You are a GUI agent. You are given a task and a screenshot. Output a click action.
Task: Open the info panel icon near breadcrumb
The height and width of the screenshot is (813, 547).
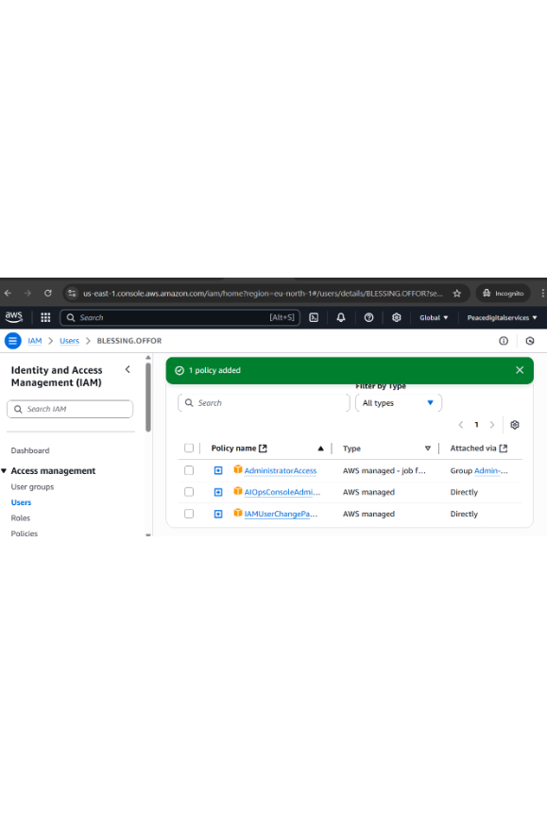click(x=504, y=341)
